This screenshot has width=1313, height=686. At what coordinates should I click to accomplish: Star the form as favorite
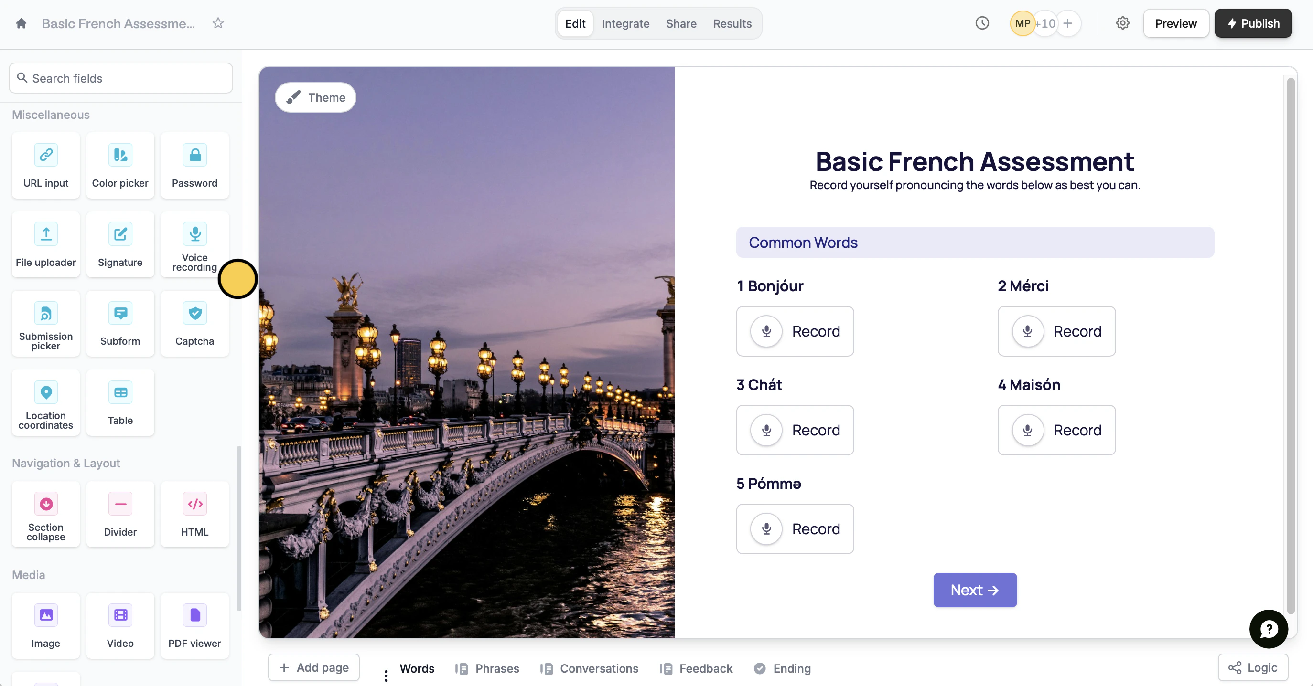(218, 23)
